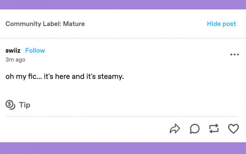Click the word Mature in the label

point(74,24)
